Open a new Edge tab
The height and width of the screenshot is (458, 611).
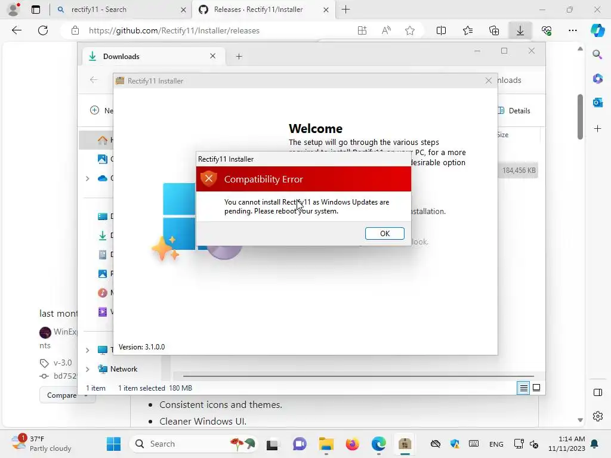pyautogui.click(x=345, y=10)
